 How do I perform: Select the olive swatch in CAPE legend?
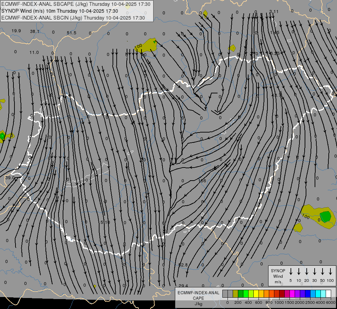coord(235,294)
